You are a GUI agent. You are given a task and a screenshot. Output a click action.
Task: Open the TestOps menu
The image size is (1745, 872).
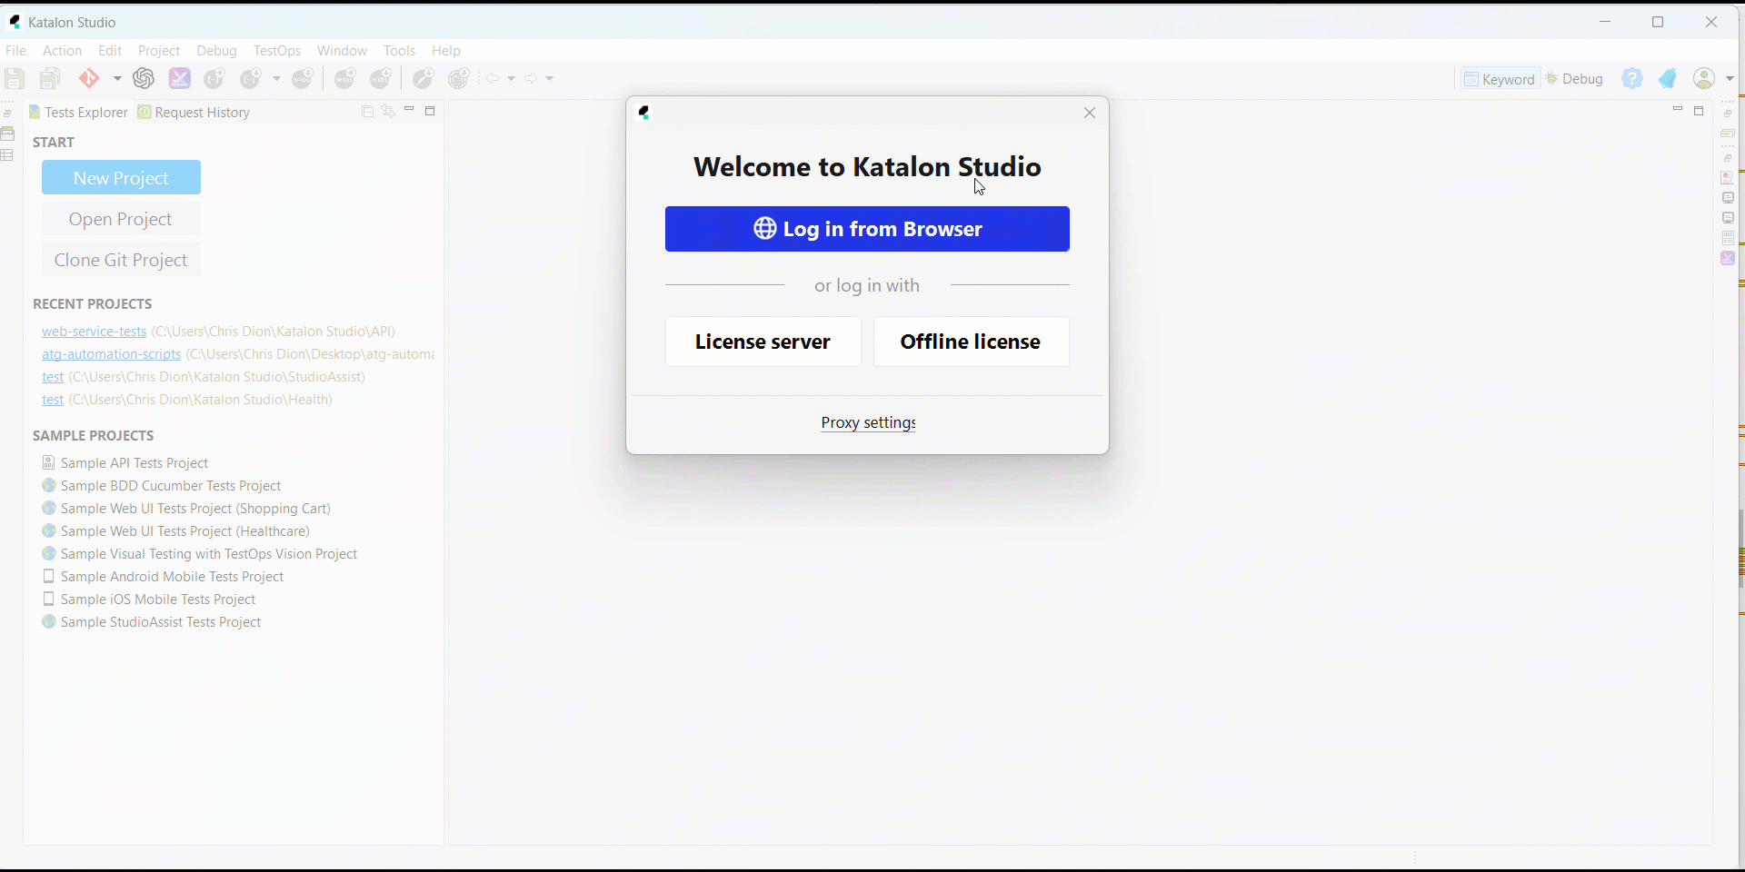click(277, 50)
